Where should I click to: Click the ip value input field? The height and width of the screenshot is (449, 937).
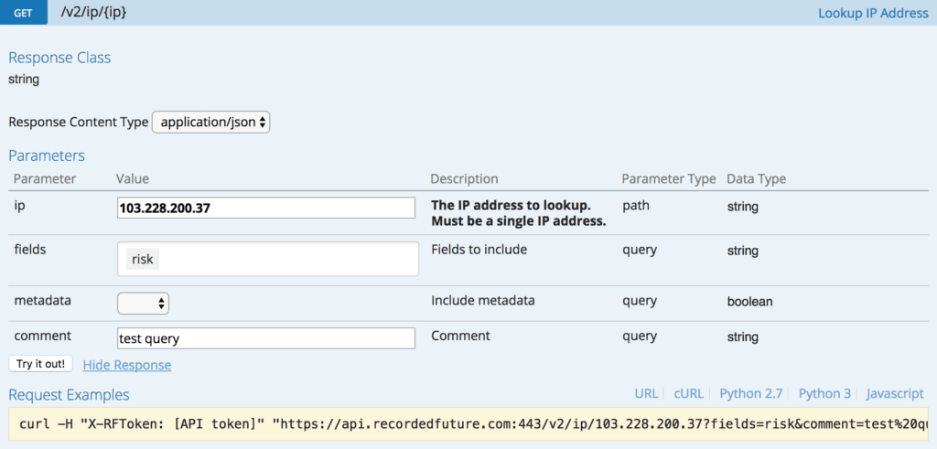[266, 208]
